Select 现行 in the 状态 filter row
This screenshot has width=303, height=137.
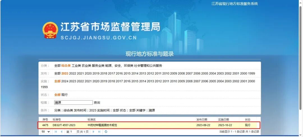click(x=65, y=95)
